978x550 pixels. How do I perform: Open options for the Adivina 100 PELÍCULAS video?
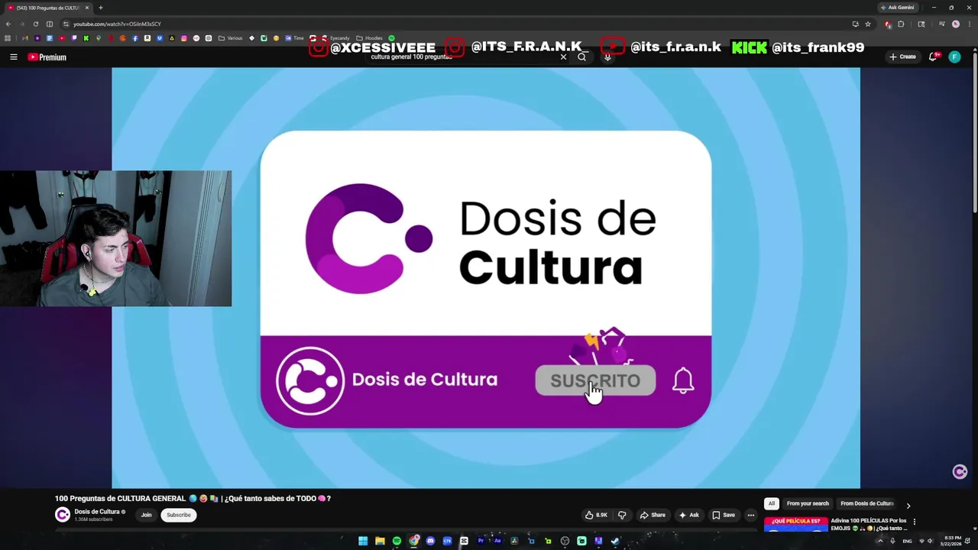tap(914, 522)
